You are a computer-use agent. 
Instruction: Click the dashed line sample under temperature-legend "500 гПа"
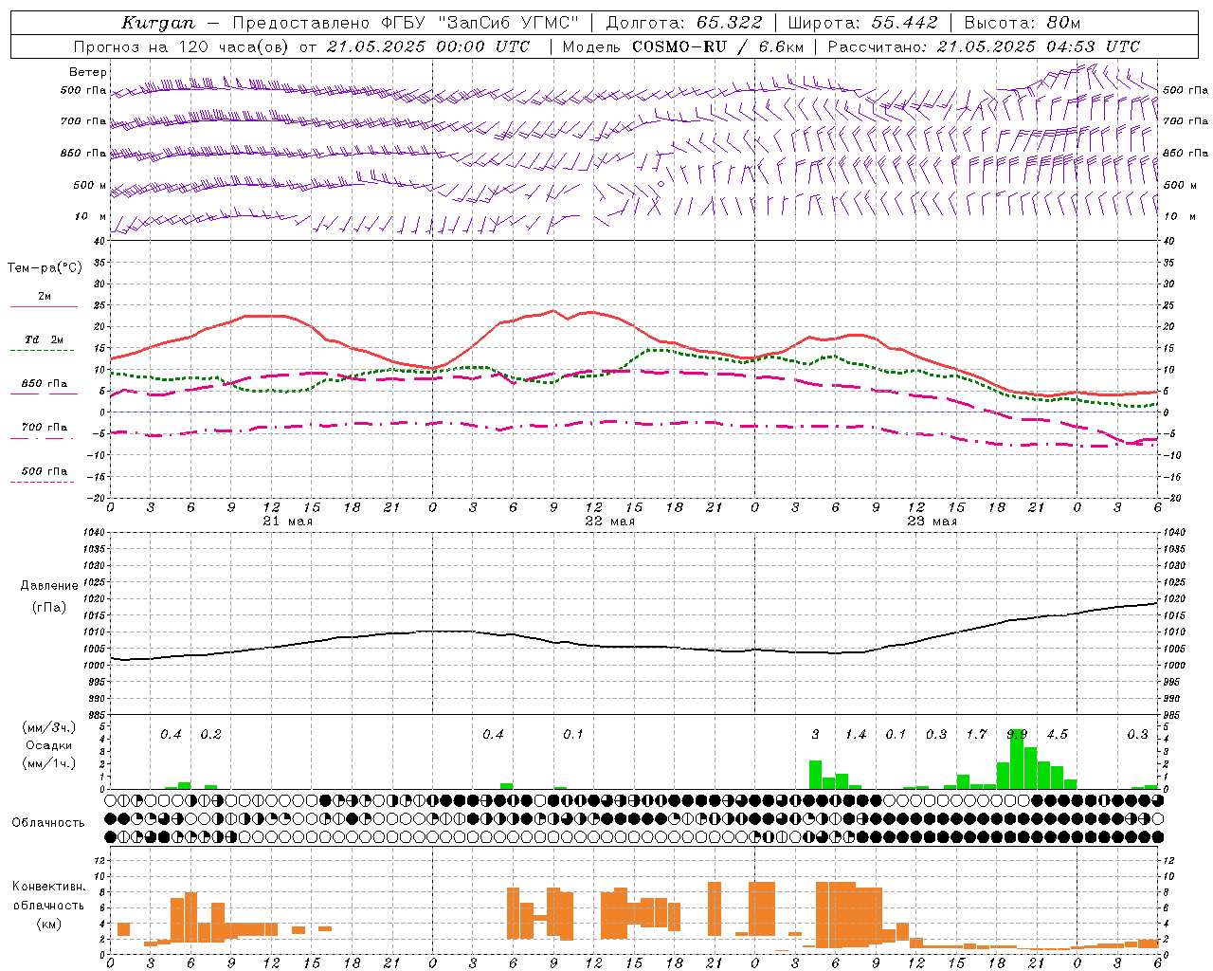(x=43, y=483)
